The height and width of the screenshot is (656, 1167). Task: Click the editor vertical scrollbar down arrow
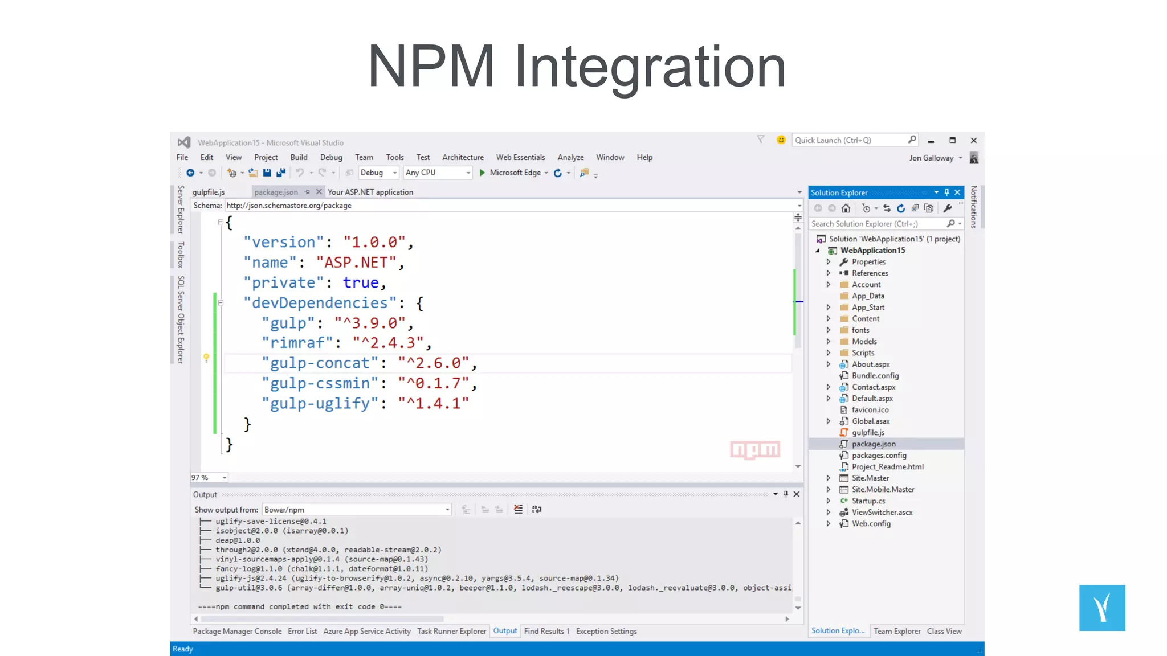798,466
